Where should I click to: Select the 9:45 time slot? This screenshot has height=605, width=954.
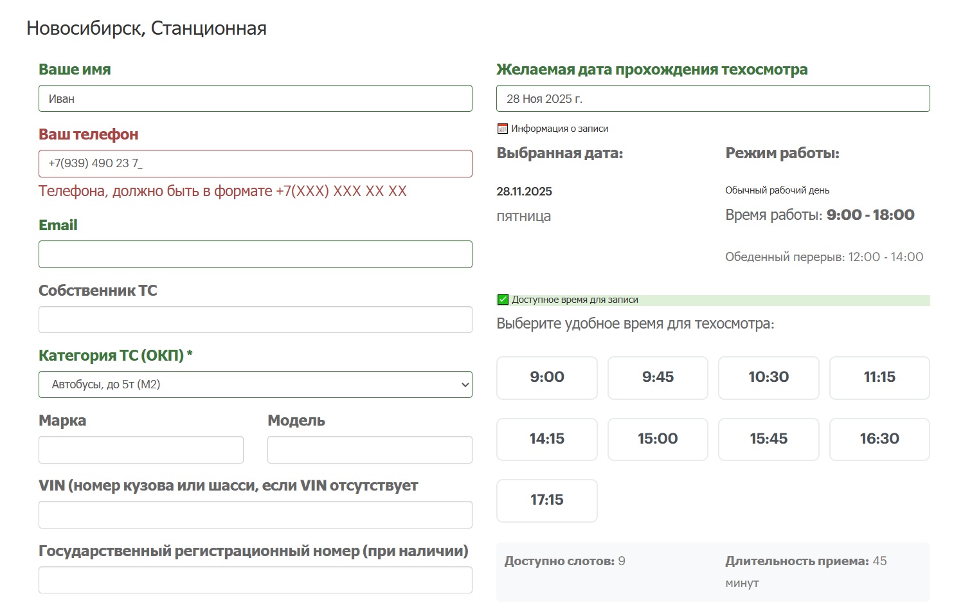coord(657,377)
